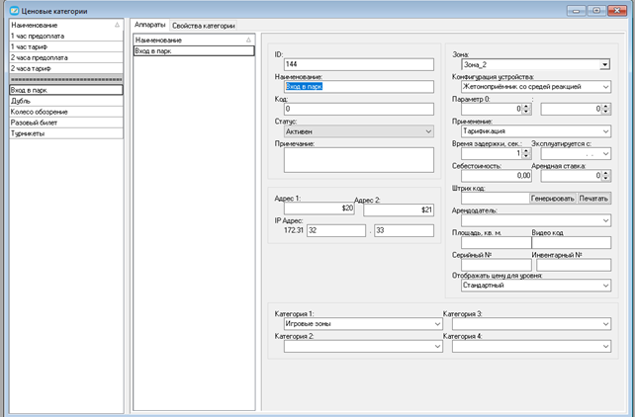Adjust the Параметр 0 spinner arrows
The height and width of the screenshot is (417, 635).
526,109
